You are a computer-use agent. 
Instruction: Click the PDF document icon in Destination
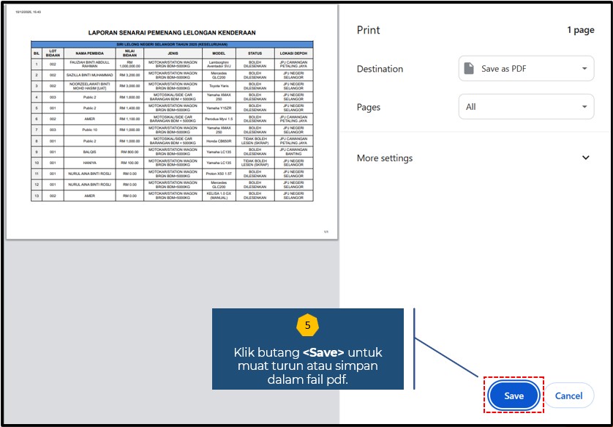tap(469, 69)
